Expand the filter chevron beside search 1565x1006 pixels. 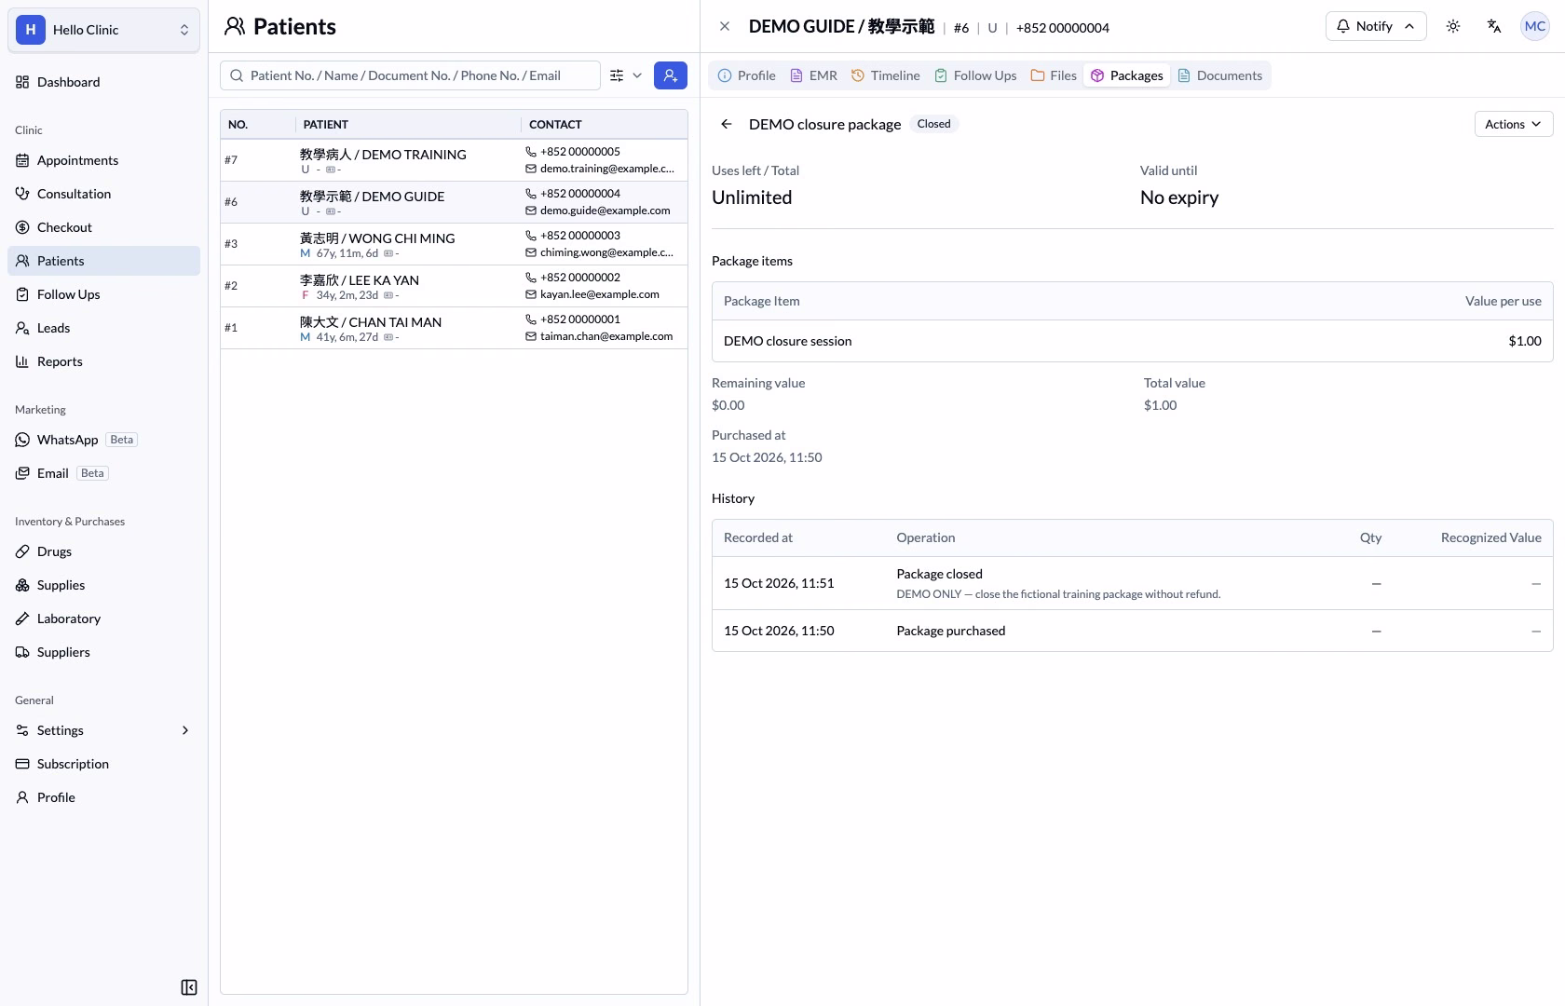point(637,75)
